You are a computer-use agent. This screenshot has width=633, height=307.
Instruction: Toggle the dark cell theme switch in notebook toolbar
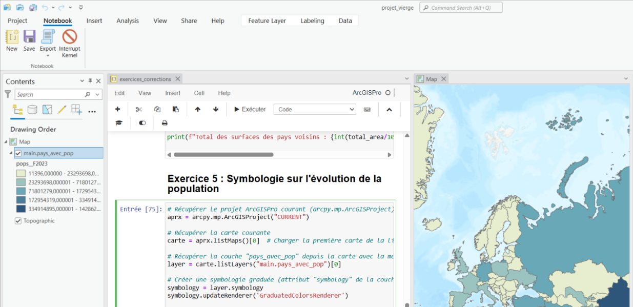click(x=141, y=123)
